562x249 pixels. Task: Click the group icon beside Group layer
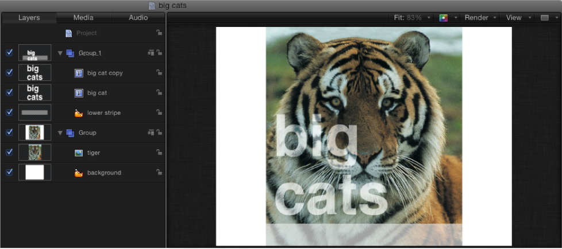tap(70, 133)
